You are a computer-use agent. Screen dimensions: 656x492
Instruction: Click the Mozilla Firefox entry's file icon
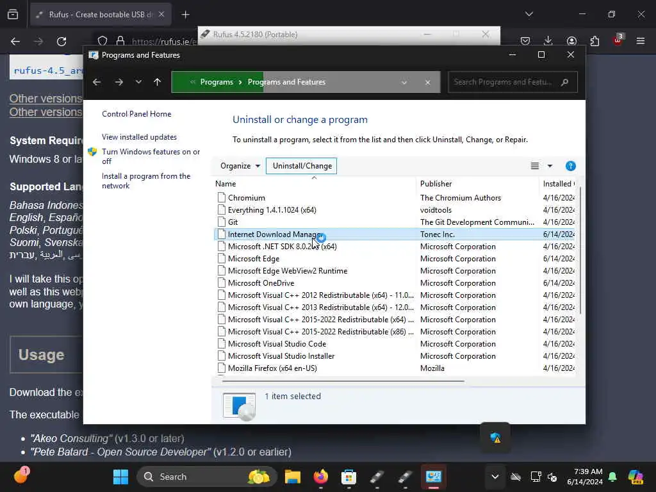tap(221, 368)
